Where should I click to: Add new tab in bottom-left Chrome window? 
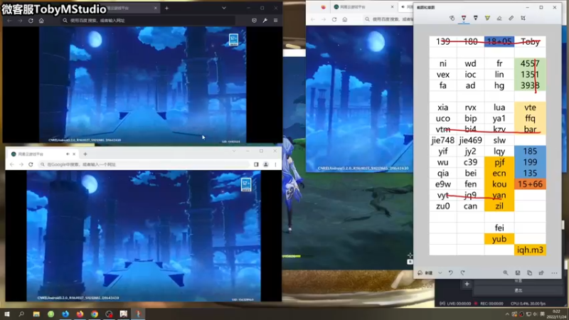click(85, 154)
